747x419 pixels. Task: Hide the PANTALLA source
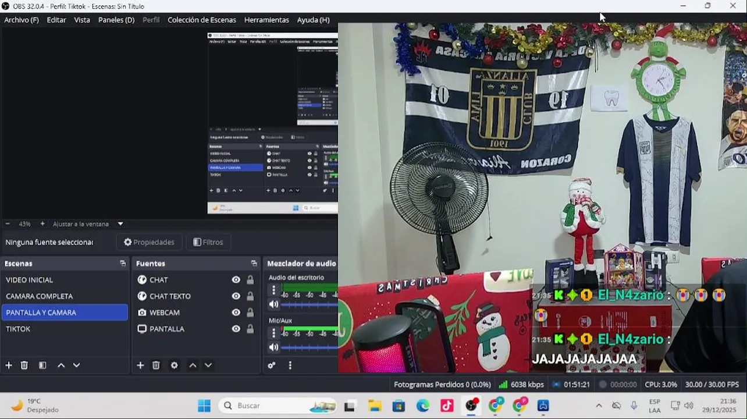(236, 329)
